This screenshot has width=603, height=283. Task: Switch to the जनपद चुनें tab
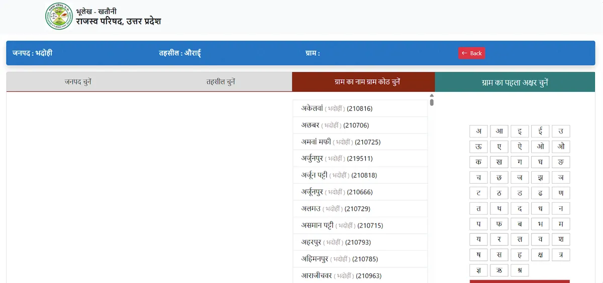[x=78, y=82]
